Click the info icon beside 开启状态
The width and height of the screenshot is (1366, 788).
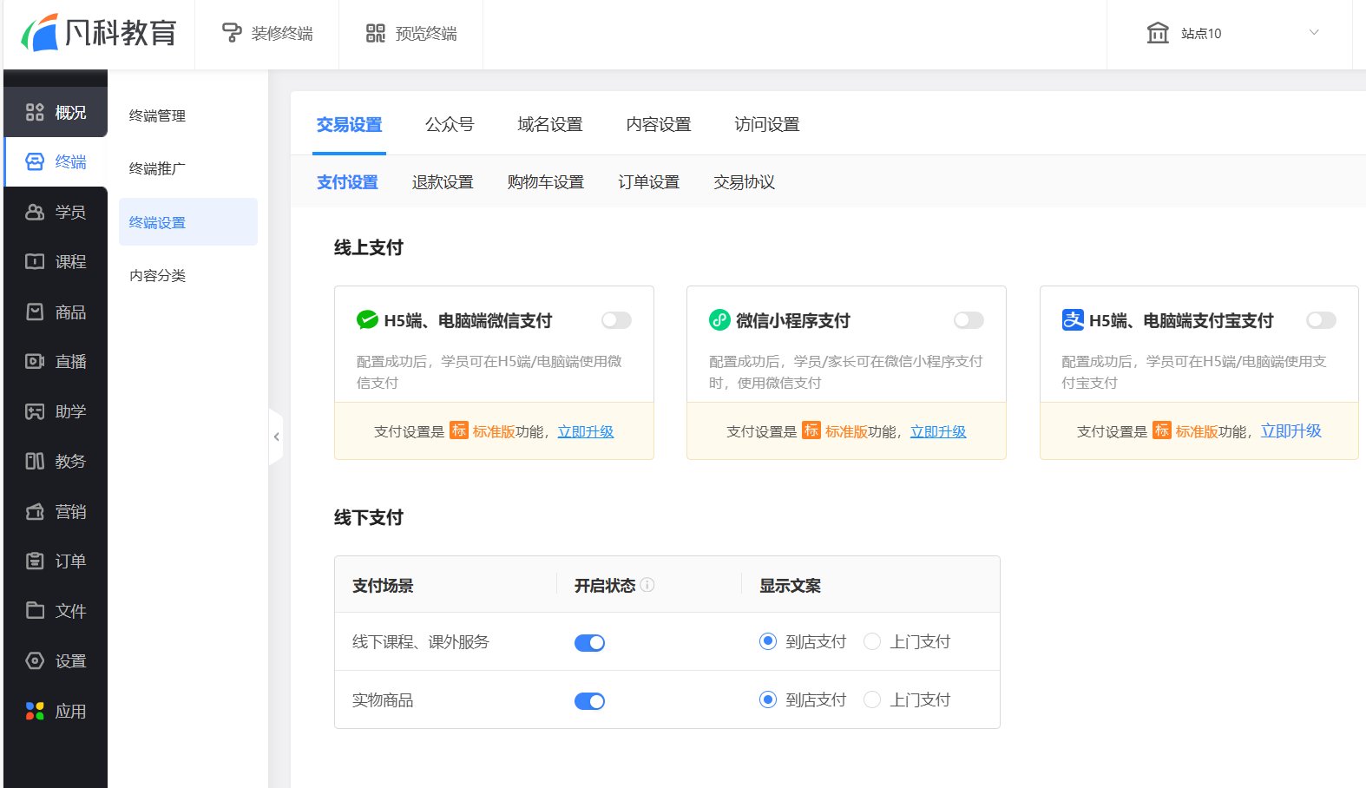[647, 585]
